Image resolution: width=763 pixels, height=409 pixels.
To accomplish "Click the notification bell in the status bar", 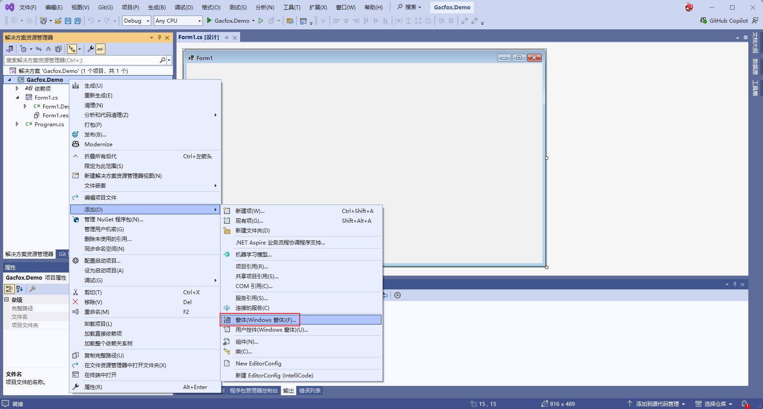I will tap(745, 404).
